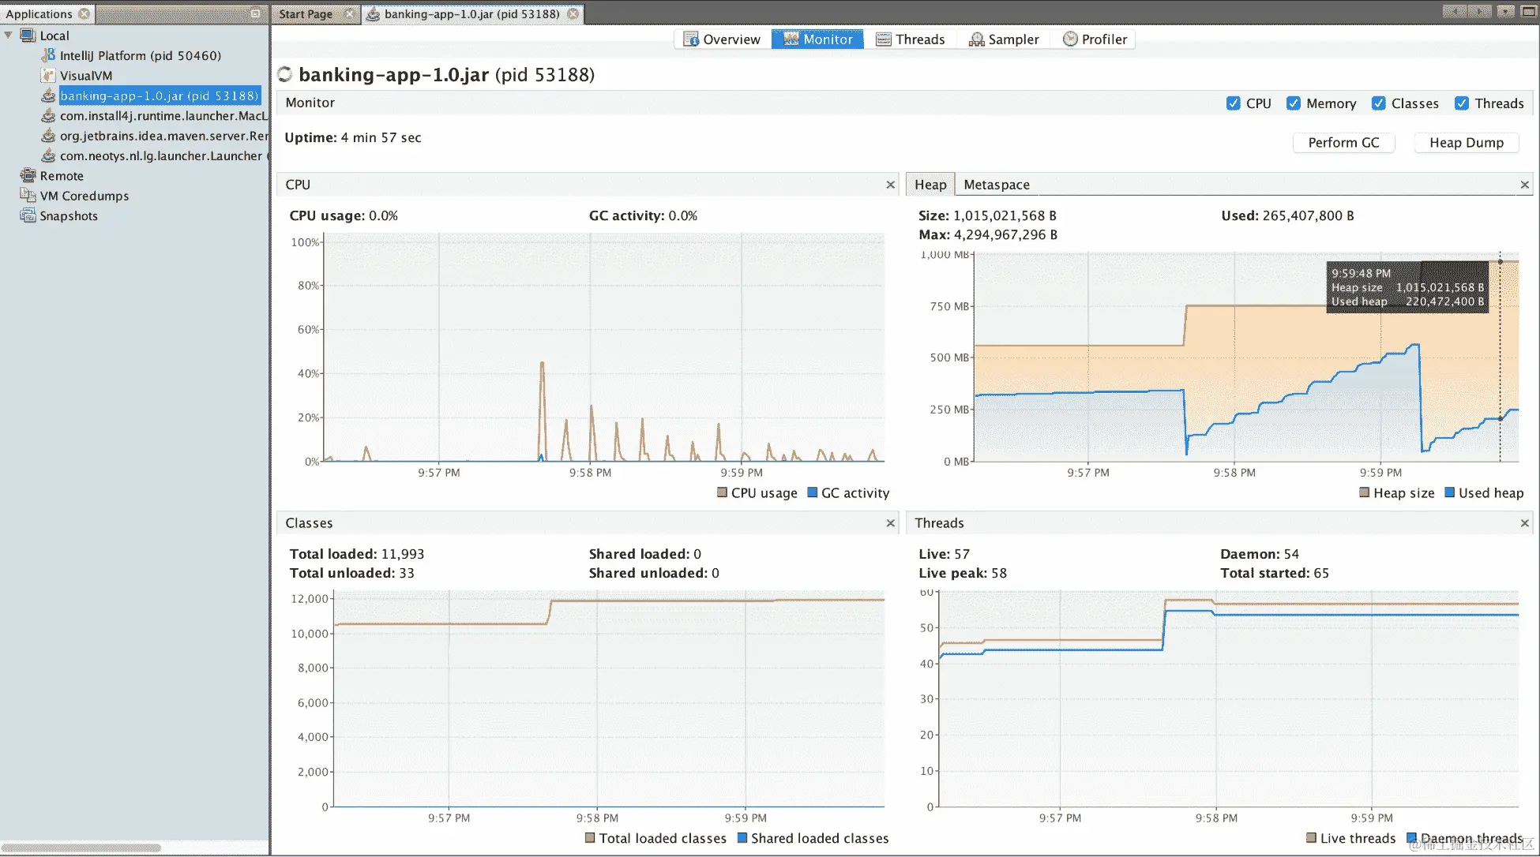Minimize the Applications panel with its icon
Image resolution: width=1540 pixels, height=857 pixels.
click(x=255, y=13)
